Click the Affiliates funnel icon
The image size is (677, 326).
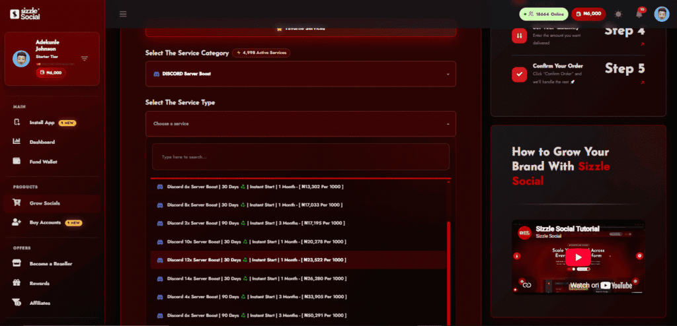click(x=17, y=303)
